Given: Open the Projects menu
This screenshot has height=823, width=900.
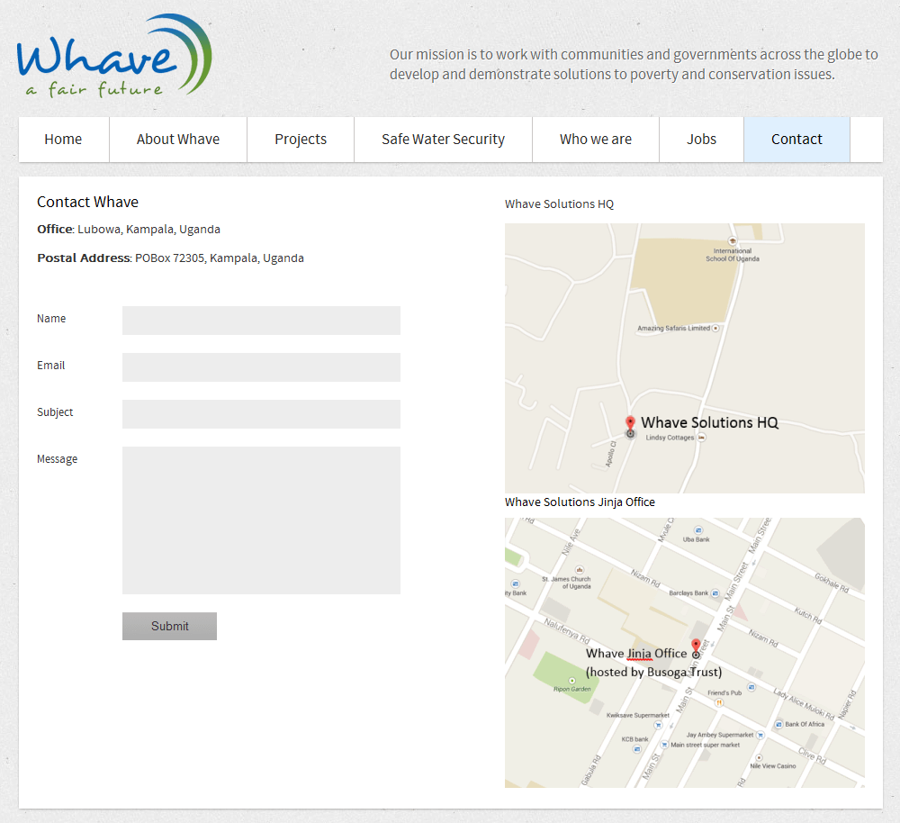Looking at the screenshot, I should (301, 140).
